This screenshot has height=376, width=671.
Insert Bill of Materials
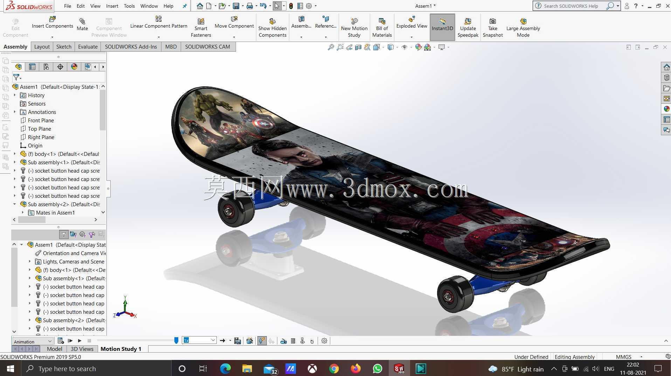click(382, 28)
